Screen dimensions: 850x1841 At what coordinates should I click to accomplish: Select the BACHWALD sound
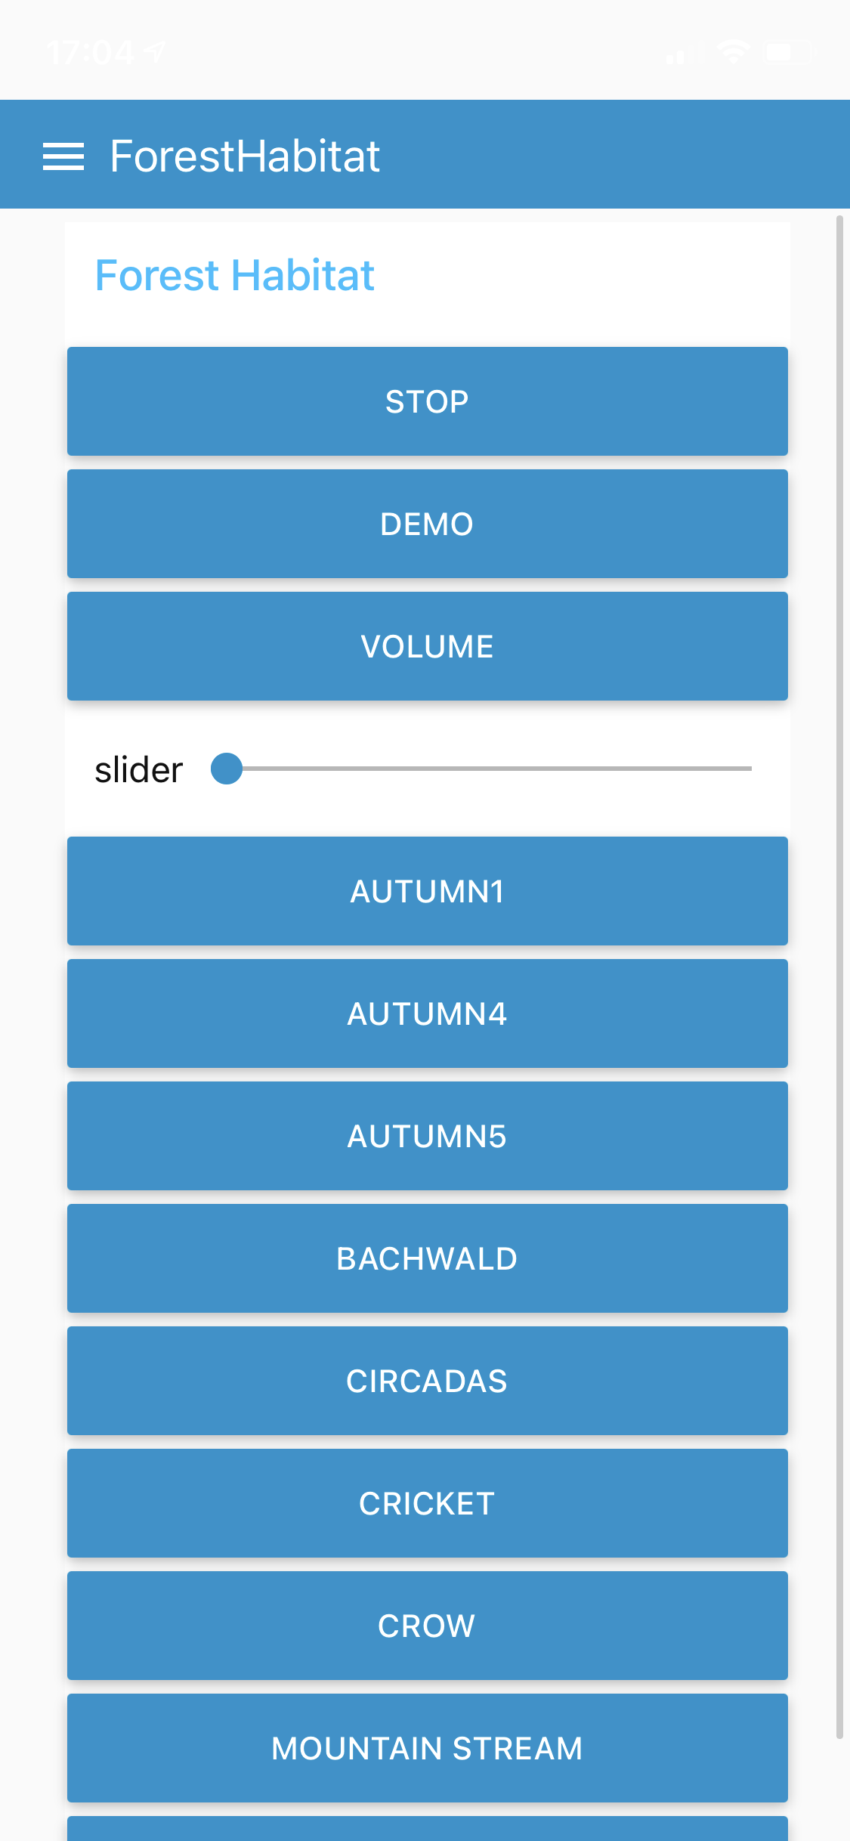pyautogui.click(x=428, y=1258)
